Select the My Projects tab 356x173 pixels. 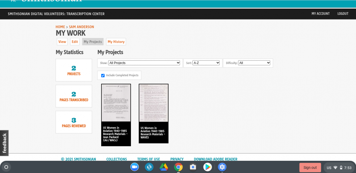pos(93,42)
